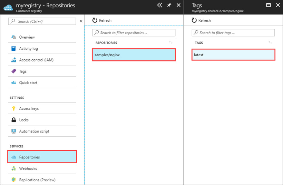This screenshot has height=185, width=283.
Task: Select the samples/nginx repository
Action: (134, 55)
